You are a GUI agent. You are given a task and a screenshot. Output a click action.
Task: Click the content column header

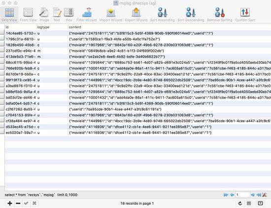point(75,27)
